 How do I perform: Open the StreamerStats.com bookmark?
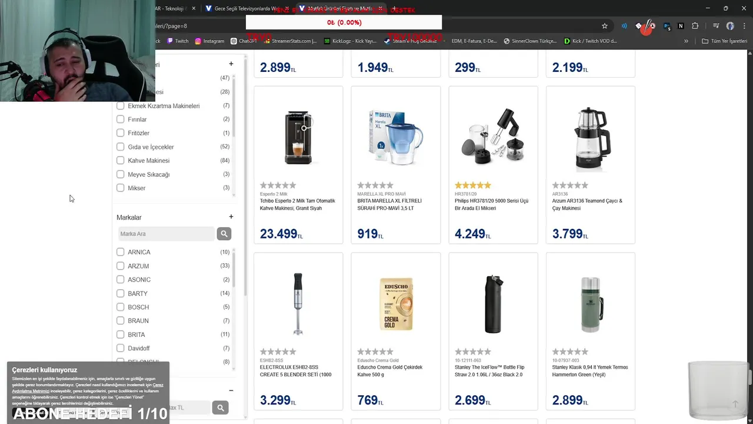[x=290, y=41]
